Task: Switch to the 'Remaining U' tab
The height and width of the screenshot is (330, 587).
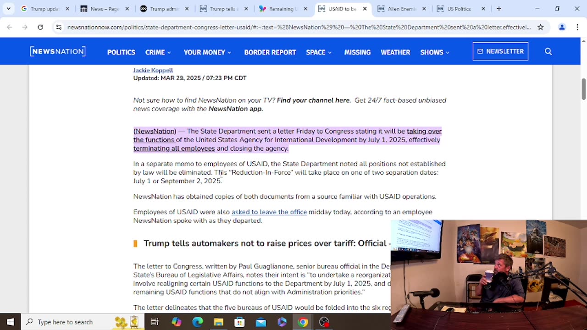Action: click(x=283, y=9)
